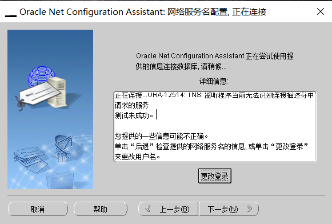Screen dimensions: 332x224
Task: Click the faded folder illustration in banner
Action: point(60,179)
